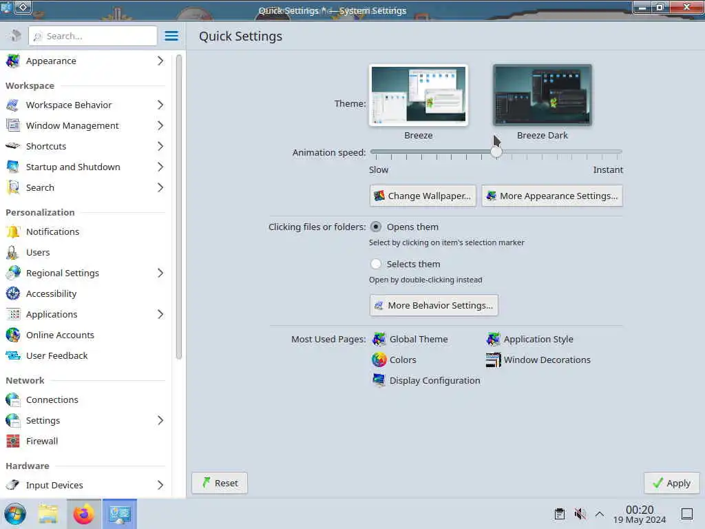The height and width of the screenshot is (529, 705).
Task: Select 'Opens them' radio option
Action: click(x=376, y=227)
